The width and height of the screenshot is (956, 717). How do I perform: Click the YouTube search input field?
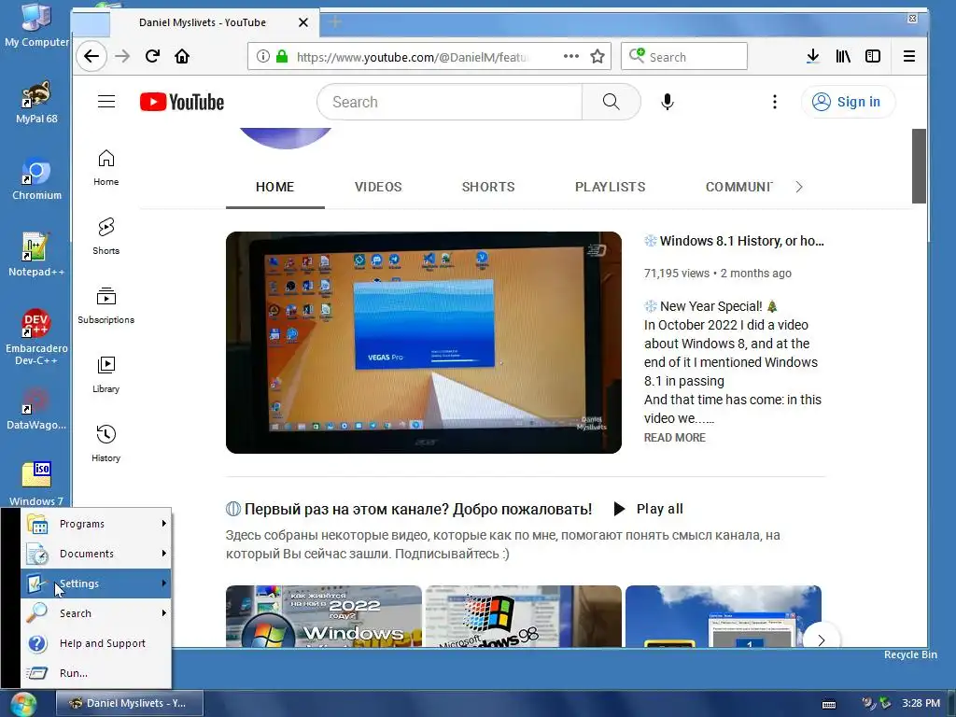450,102
